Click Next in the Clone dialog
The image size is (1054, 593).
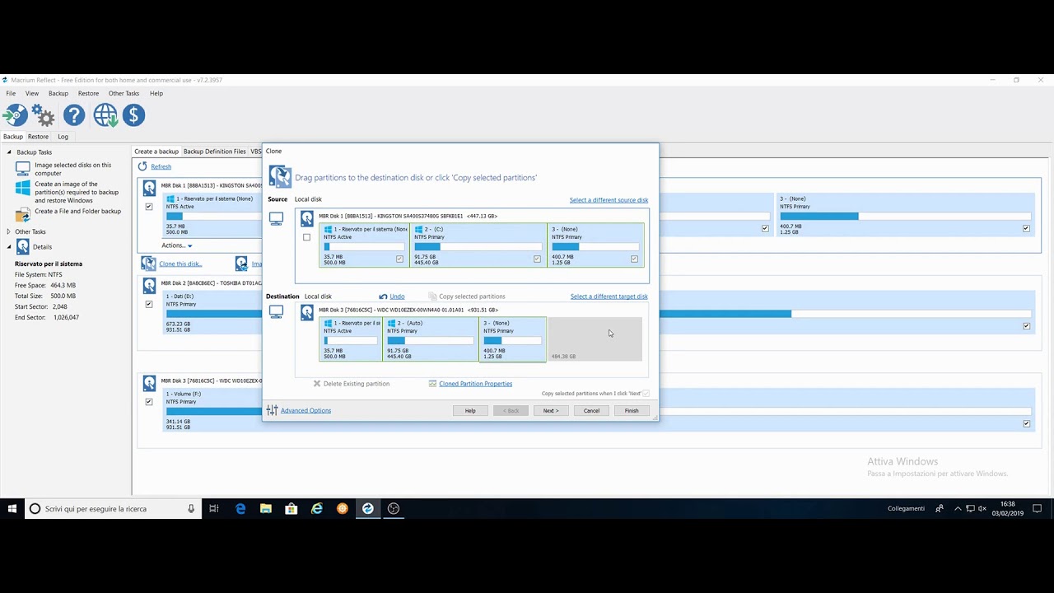[x=551, y=410]
